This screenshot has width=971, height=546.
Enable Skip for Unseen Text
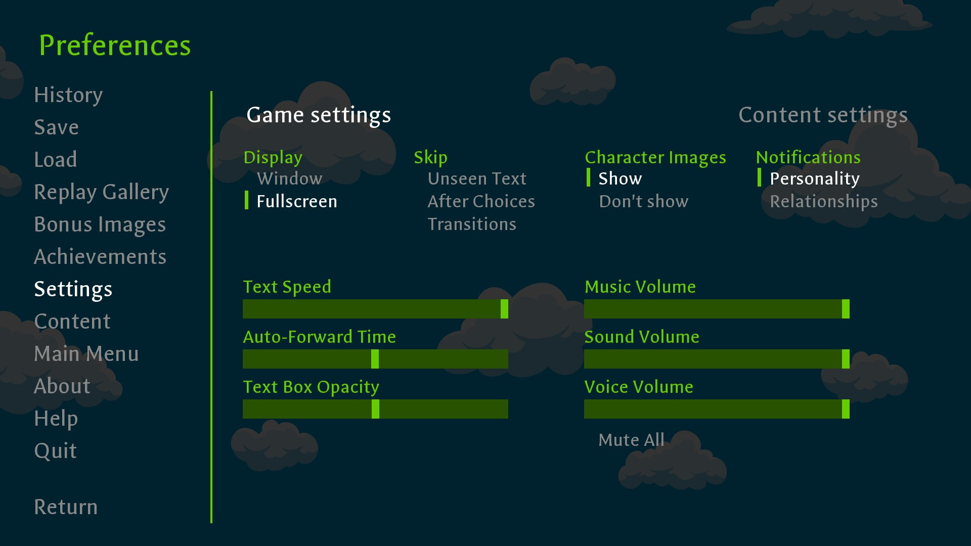477,178
